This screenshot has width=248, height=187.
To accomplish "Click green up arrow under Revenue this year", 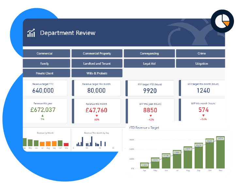I will click(42, 116).
